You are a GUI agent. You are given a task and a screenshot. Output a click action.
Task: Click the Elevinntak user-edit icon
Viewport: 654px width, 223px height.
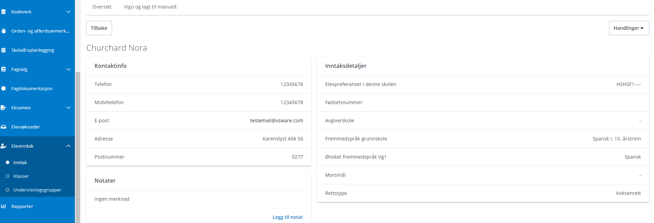(3, 146)
